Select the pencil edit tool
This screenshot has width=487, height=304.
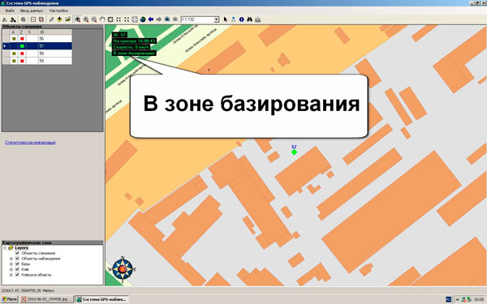coord(51,19)
